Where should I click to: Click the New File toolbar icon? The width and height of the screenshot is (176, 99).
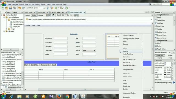3,8
